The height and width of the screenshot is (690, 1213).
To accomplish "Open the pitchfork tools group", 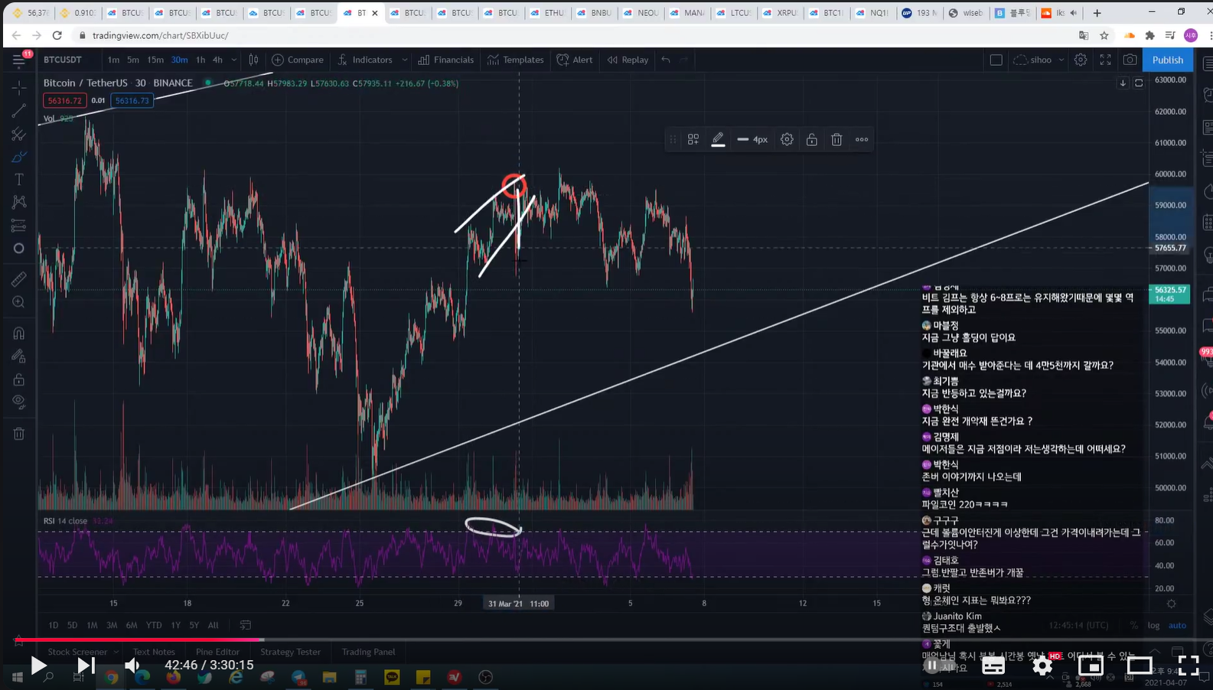I will [19, 134].
